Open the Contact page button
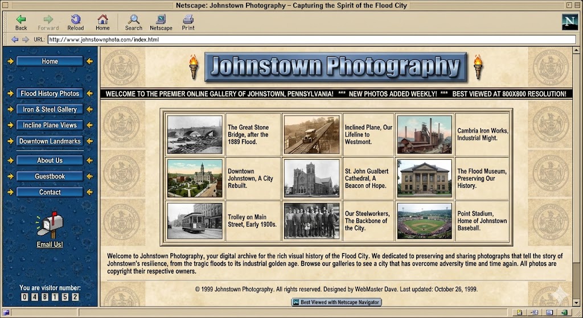 (50, 192)
